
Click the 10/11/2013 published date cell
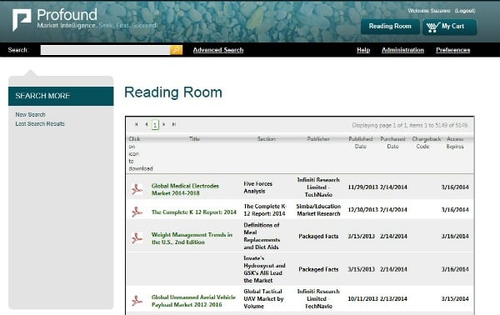click(362, 298)
